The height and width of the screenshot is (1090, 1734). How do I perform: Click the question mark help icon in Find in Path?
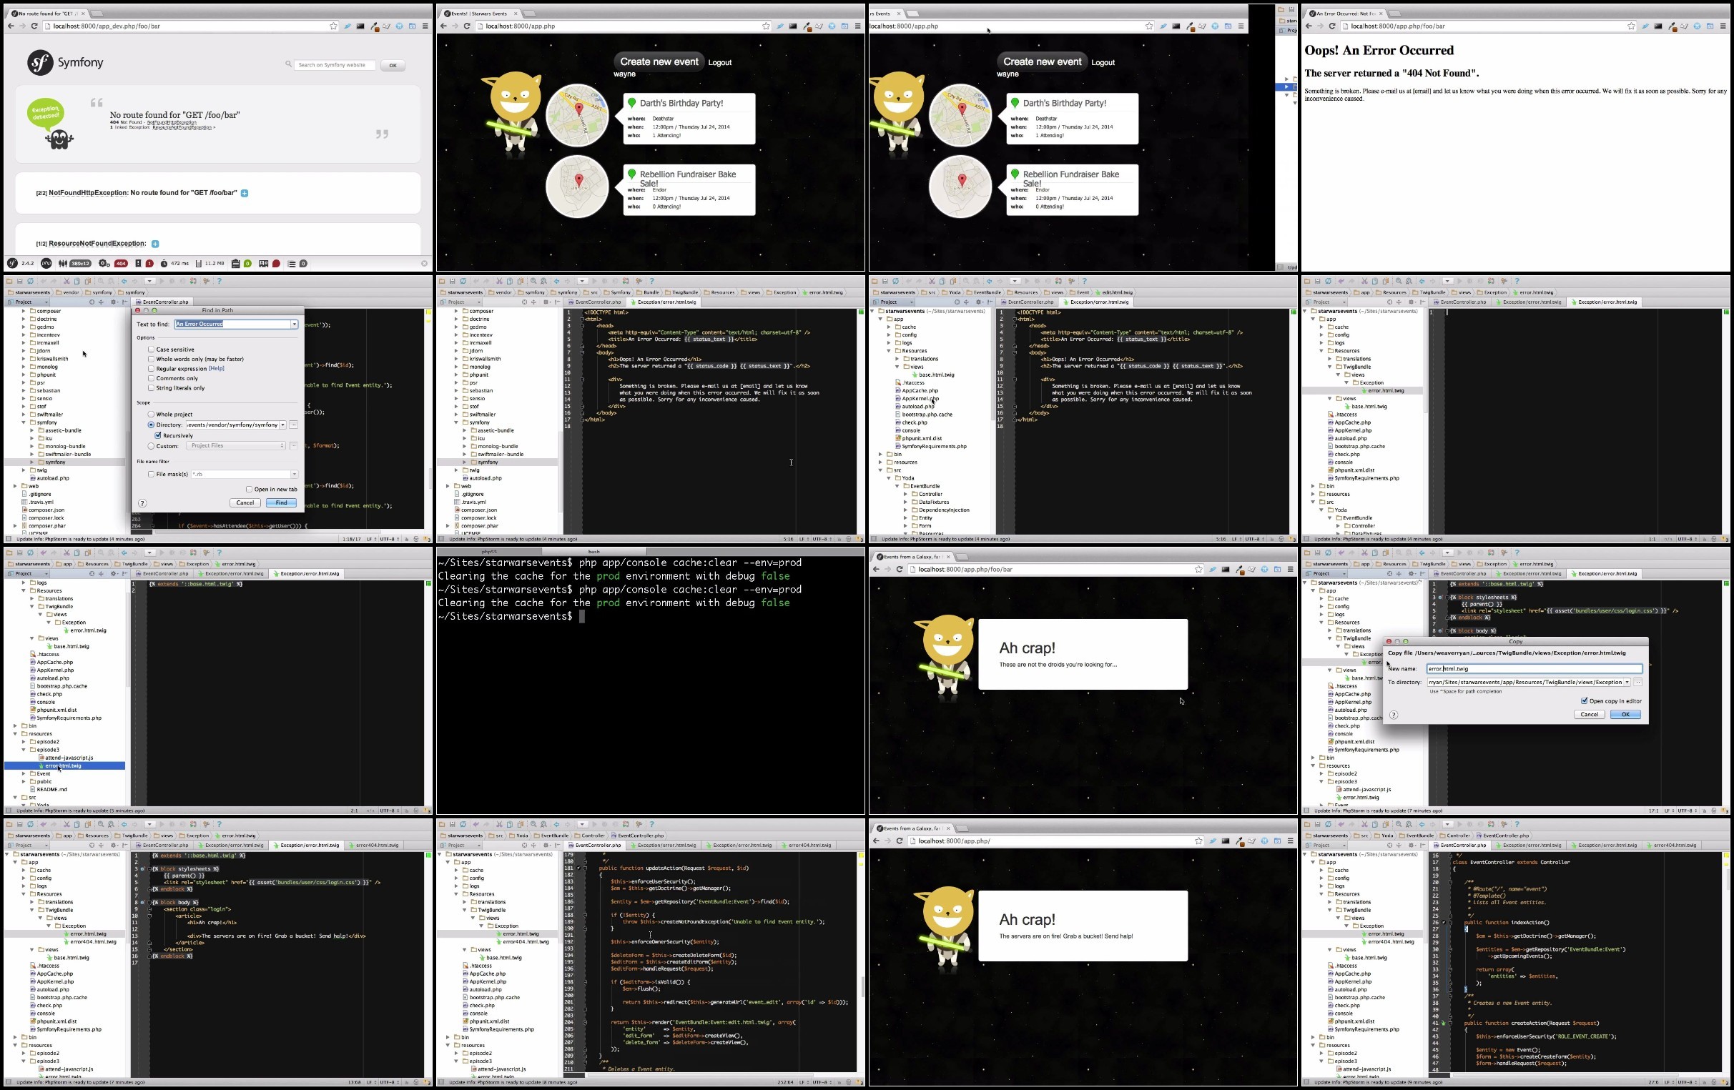click(x=142, y=503)
